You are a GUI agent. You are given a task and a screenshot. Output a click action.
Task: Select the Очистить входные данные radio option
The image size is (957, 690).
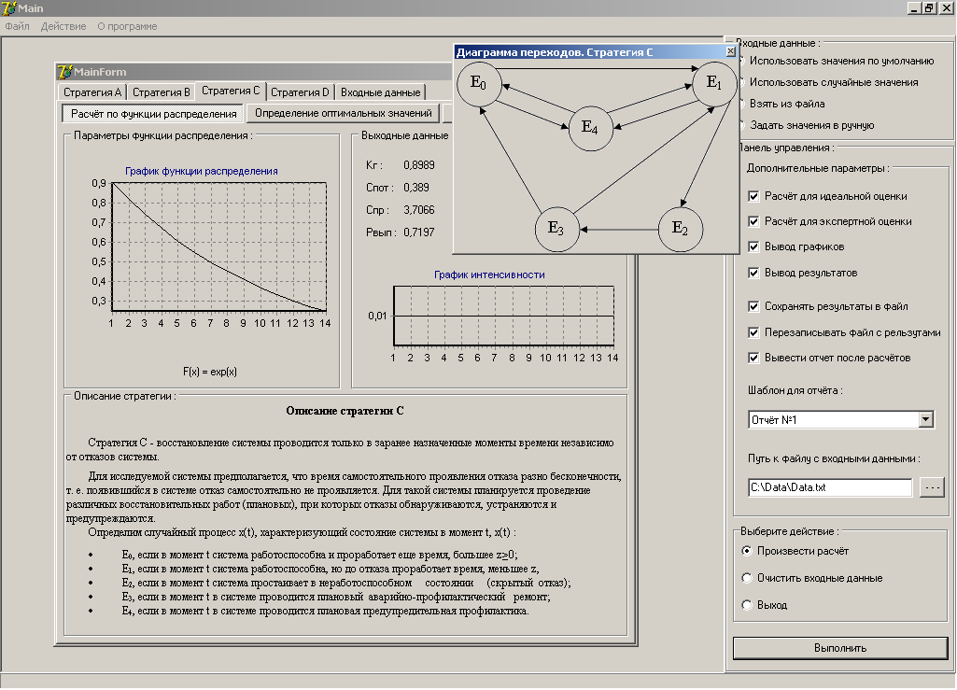click(x=746, y=578)
